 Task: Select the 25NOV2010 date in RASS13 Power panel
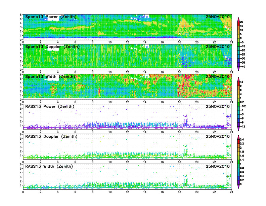click(x=218, y=107)
